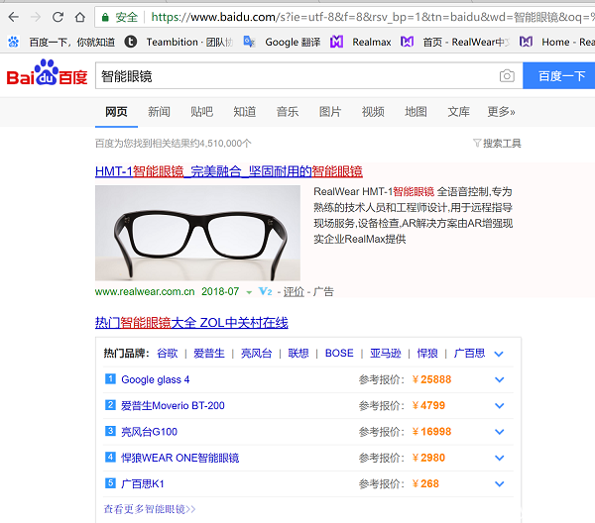
Task: Expand the 广百思K1 row
Action: [x=500, y=484]
